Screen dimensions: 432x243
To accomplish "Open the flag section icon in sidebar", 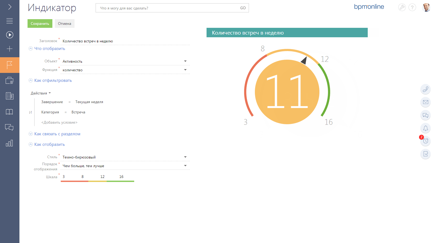I will pos(10,65).
